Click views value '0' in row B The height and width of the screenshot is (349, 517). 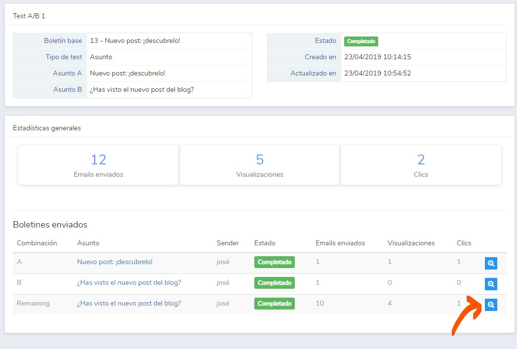click(x=390, y=282)
